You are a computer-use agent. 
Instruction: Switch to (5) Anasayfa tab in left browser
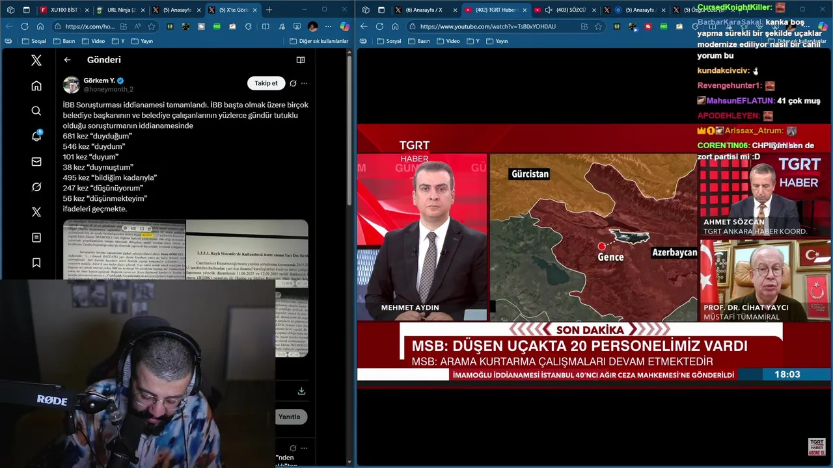[x=176, y=10]
